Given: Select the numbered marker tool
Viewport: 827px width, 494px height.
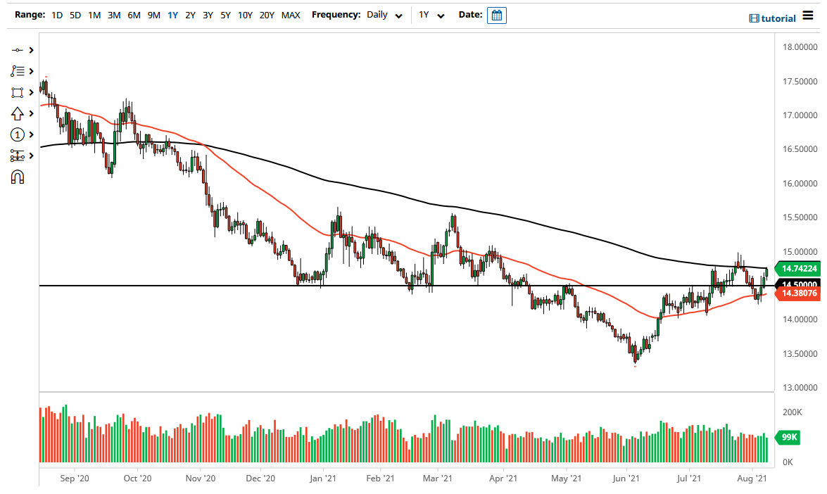Looking at the screenshot, I should coord(17,134).
